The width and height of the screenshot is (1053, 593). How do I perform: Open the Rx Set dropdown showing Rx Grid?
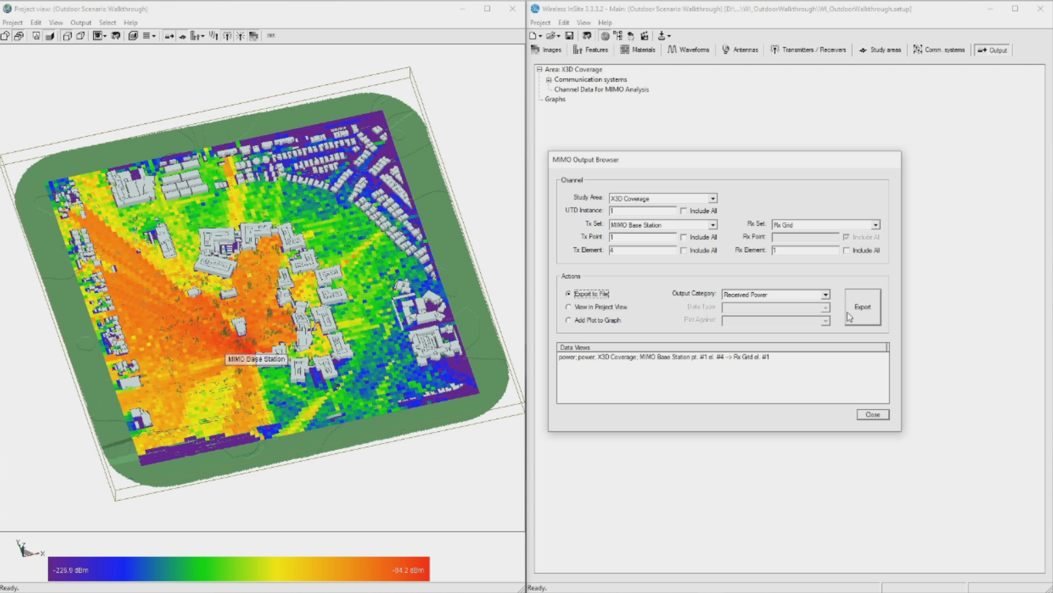click(x=876, y=225)
